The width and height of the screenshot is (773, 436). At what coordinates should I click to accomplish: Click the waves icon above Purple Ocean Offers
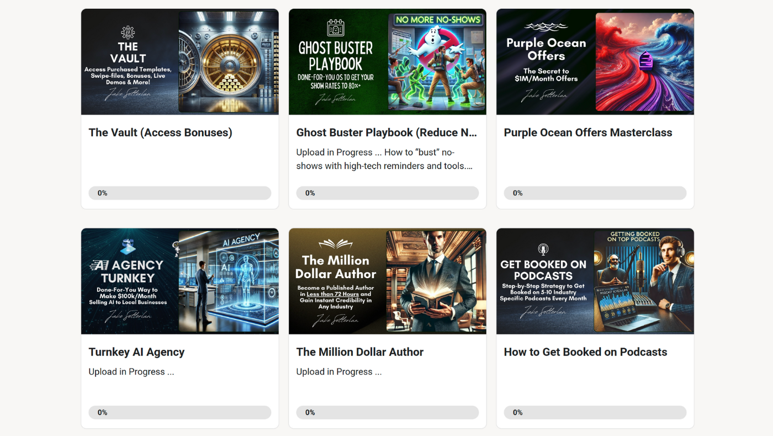(x=546, y=26)
